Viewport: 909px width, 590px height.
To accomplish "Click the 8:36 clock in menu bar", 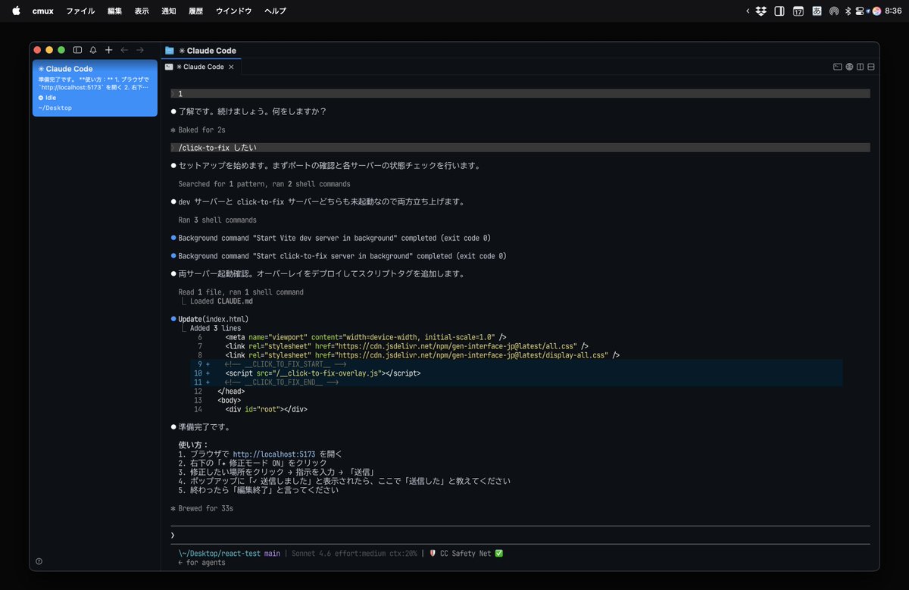I will (893, 11).
